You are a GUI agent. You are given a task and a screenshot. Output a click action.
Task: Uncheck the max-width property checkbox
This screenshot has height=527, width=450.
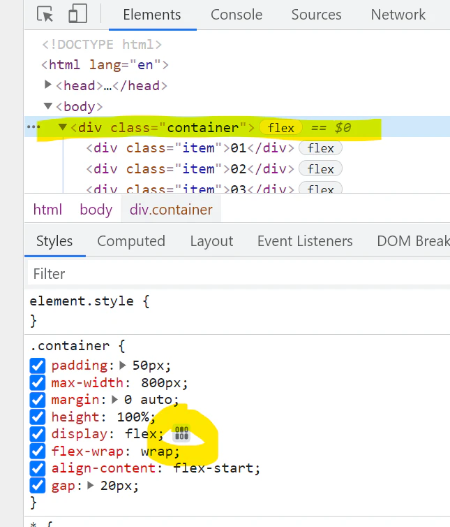point(38,383)
